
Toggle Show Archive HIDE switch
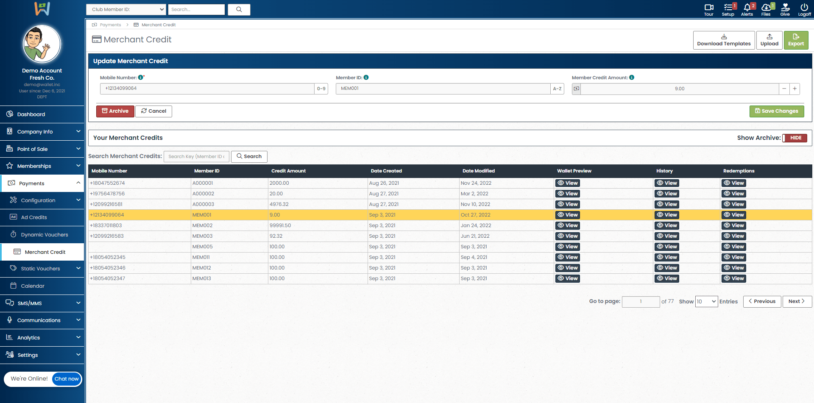click(x=795, y=138)
